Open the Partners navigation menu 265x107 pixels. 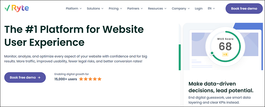click(x=135, y=8)
